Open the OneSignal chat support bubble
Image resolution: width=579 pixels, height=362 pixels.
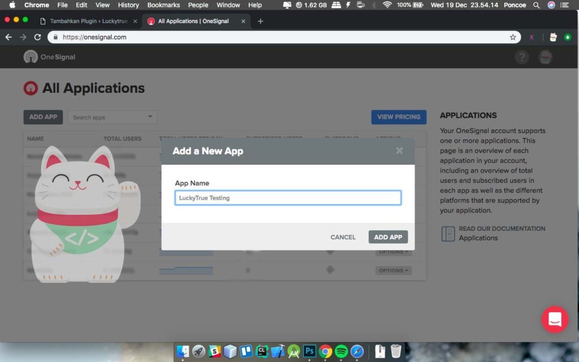click(555, 319)
